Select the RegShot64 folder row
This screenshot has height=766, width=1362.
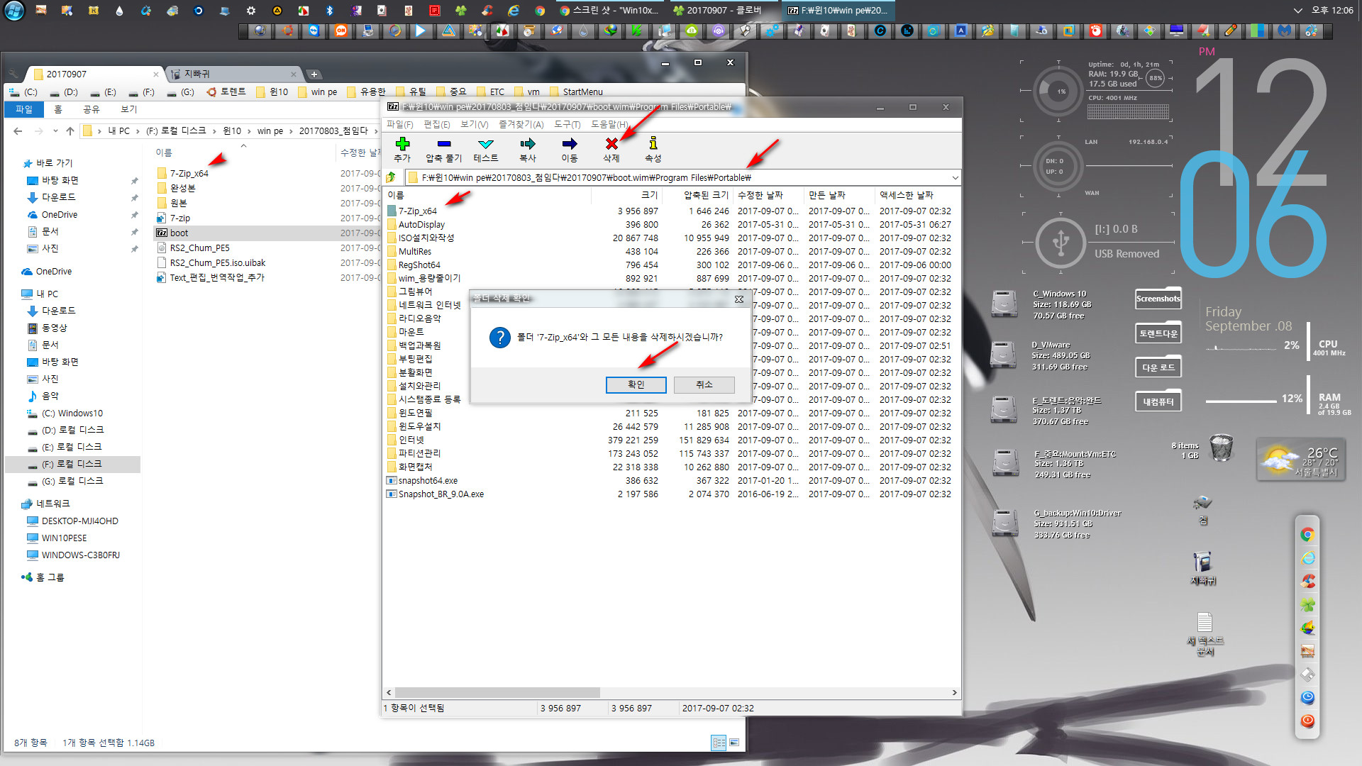point(419,265)
